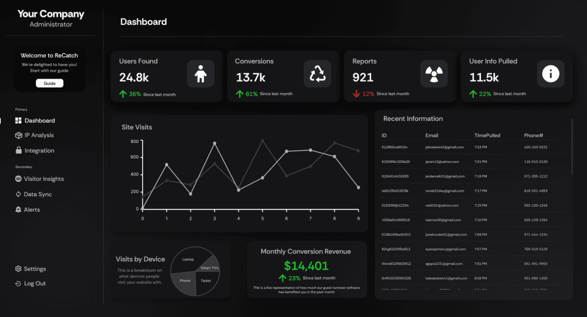Click the ID 910295b1029a35
587x317 pixels.
[x=395, y=162]
